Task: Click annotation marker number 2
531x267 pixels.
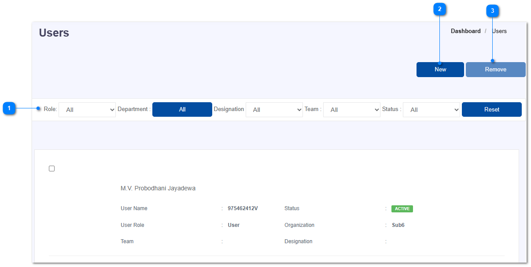Action: [439, 9]
